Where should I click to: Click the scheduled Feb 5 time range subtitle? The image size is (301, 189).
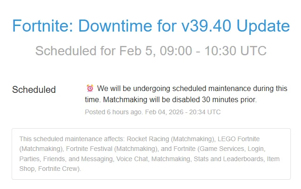click(x=151, y=50)
